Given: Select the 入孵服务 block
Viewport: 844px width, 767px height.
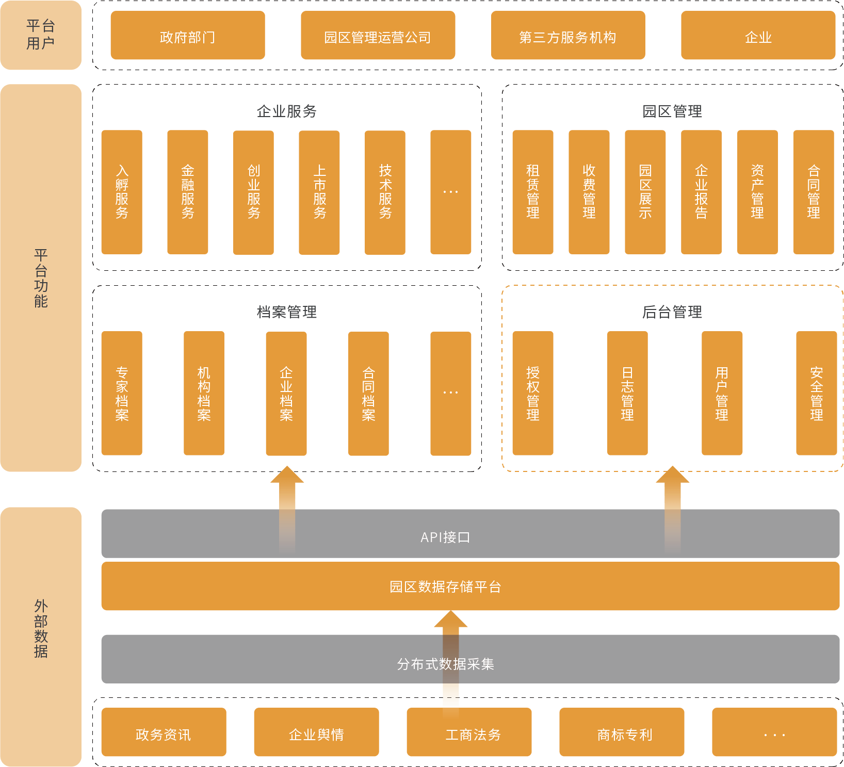Looking at the screenshot, I should click(122, 192).
